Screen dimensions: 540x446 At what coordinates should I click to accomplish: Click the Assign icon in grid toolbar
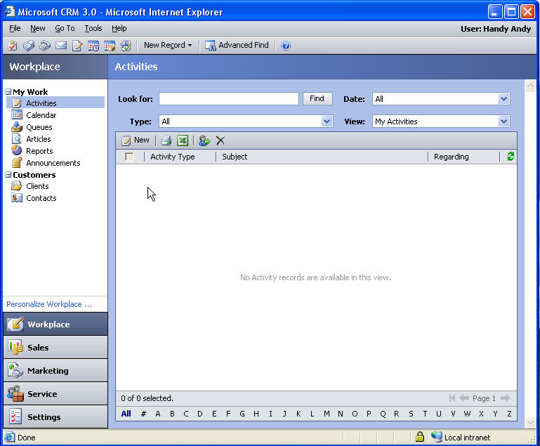pos(204,140)
